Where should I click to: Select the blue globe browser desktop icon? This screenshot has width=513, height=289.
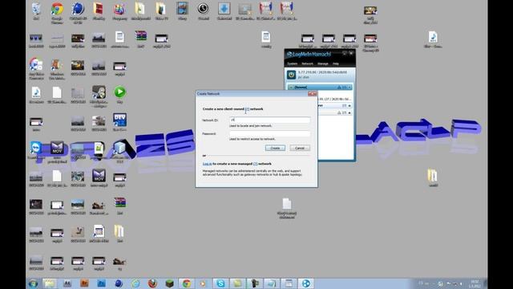[78, 9]
